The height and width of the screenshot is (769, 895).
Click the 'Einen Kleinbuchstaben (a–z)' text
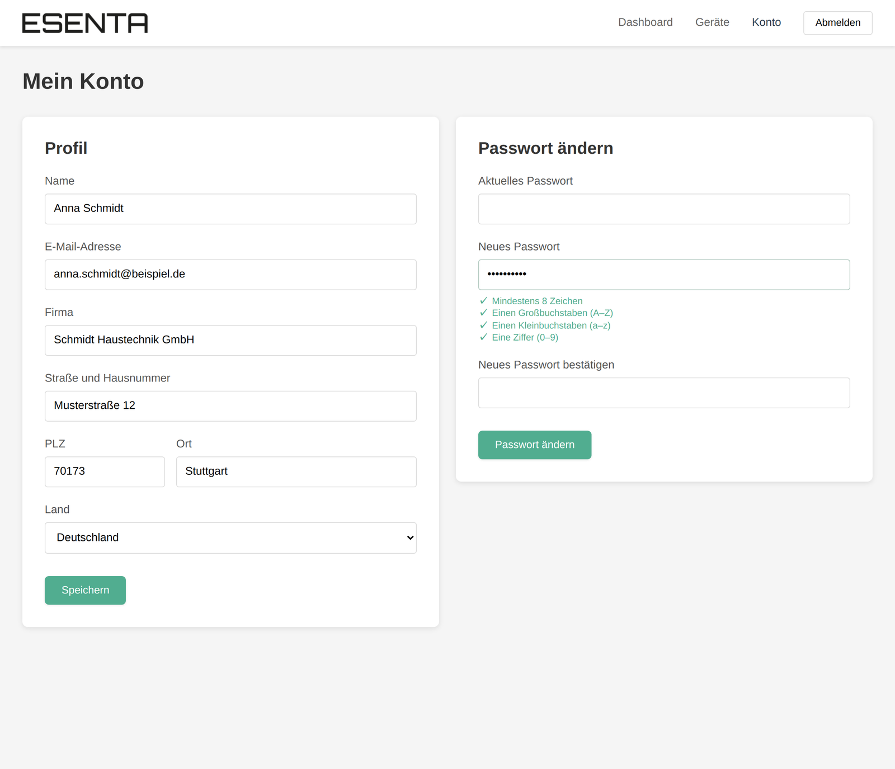point(551,325)
